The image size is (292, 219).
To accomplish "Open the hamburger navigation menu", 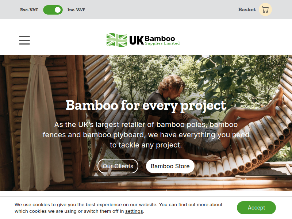I will (x=24, y=40).
